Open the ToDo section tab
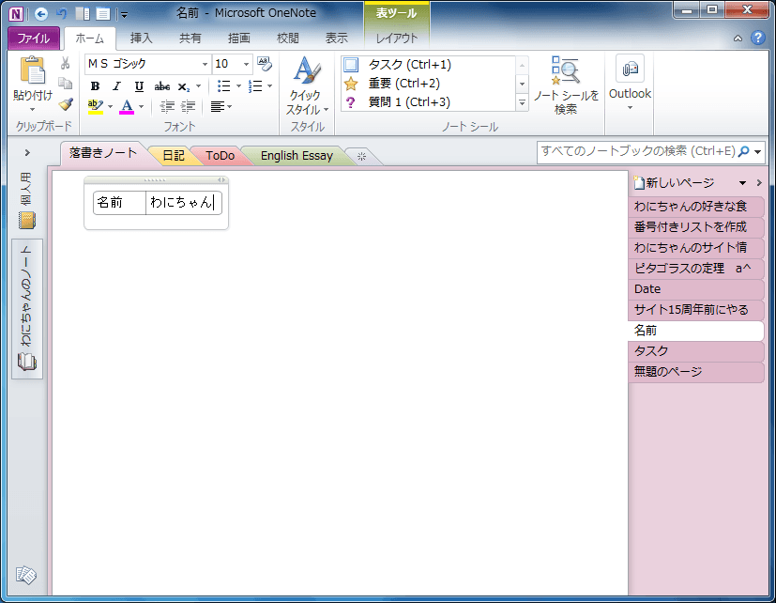This screenshot has width=776, height=603. [x=221, y=156]
